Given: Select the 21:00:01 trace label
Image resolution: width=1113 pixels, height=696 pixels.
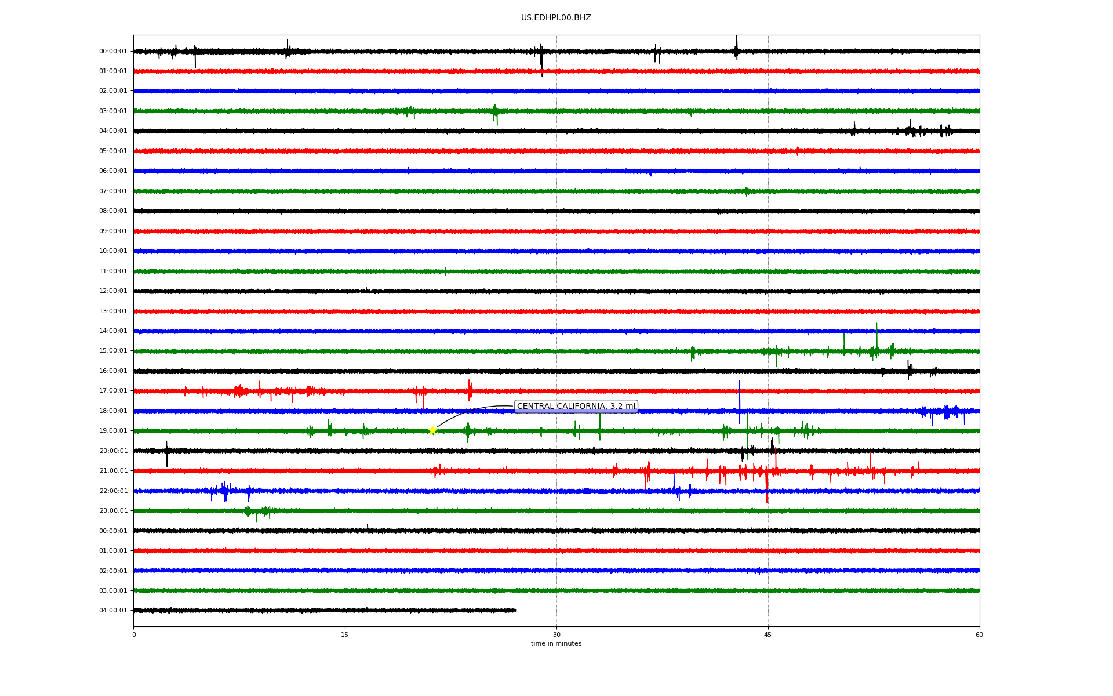Looking at the screenshot, I should tap(113, 471).
